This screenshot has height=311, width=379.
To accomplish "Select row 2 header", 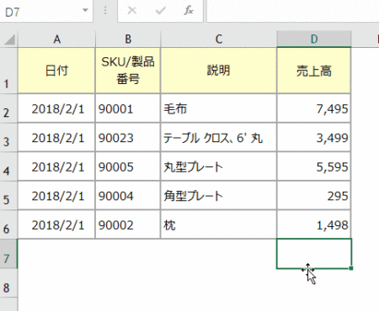I will point(8,108).
